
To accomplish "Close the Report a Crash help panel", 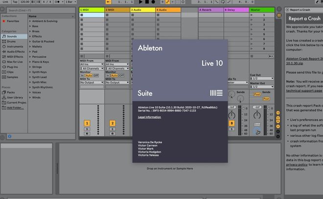I will click(287, 9).
